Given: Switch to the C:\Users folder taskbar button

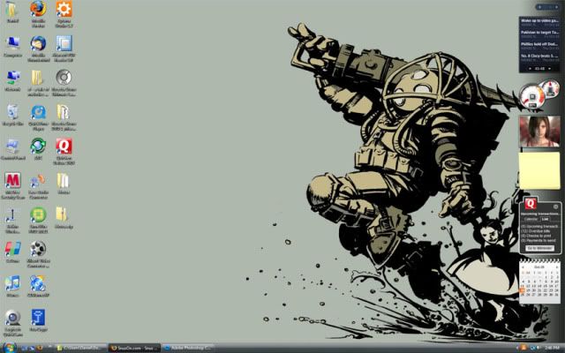Looking at the screenshot, I should 80,348.
